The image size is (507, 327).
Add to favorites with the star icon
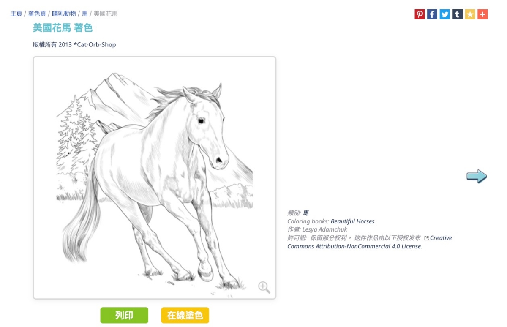coord(470,14)
